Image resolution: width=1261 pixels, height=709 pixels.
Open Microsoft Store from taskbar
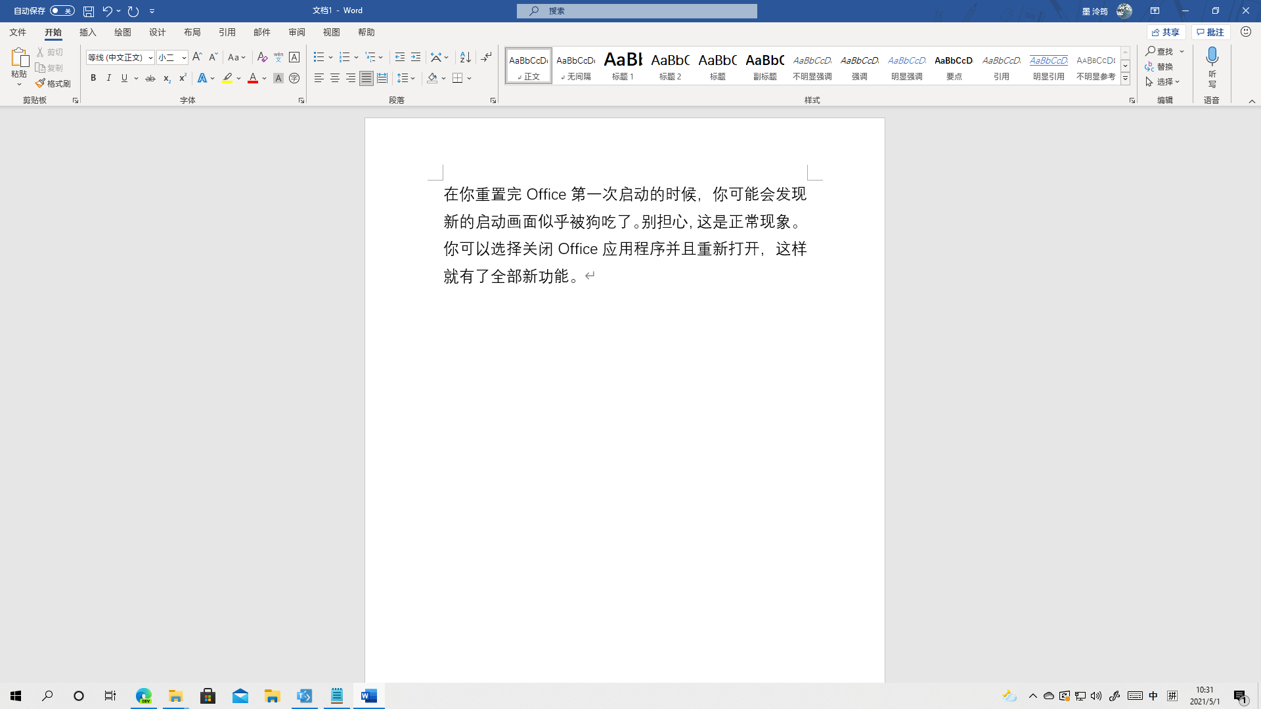pos(208,696)
